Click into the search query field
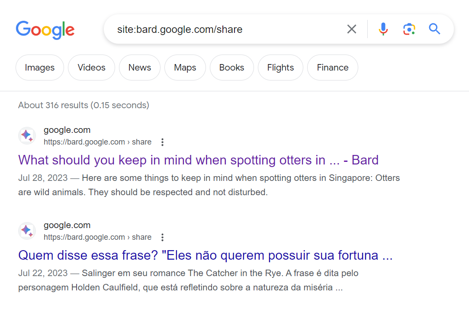 [225, 29]
